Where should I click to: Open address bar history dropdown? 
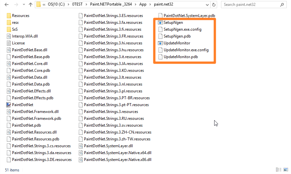pyautogui.click(x=207, y=5)
